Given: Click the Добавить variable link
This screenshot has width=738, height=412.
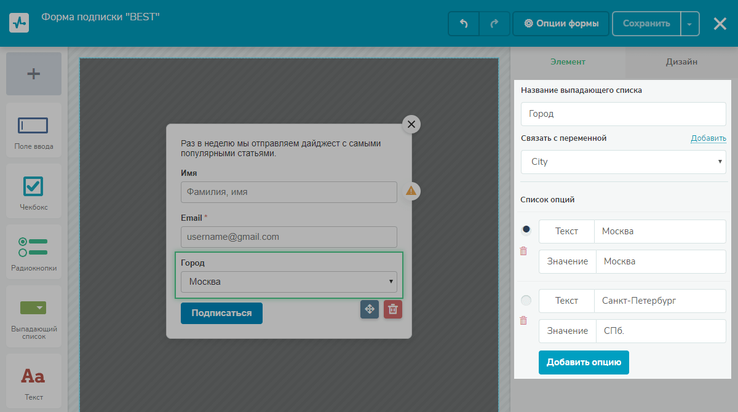Looking at the screenshot, I should [x=708, y=138].
